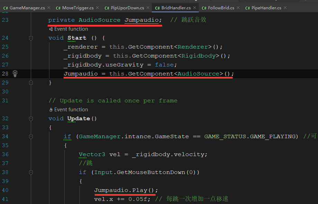Image resolution: width=318 pixels, height=204 pixels.
Task: Click line number 40 in gutter
Action: (5, 190)
